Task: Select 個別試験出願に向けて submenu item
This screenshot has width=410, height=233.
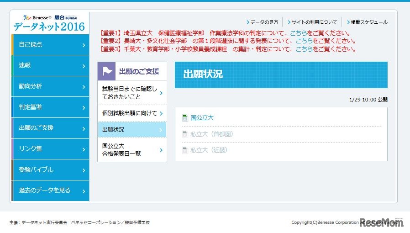Action: 131,113
